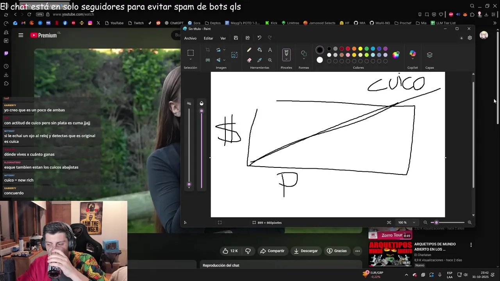The height and width of the screenshot is (281, 500).
Task: Open the Archivo menu
Action: coord(190,38)
